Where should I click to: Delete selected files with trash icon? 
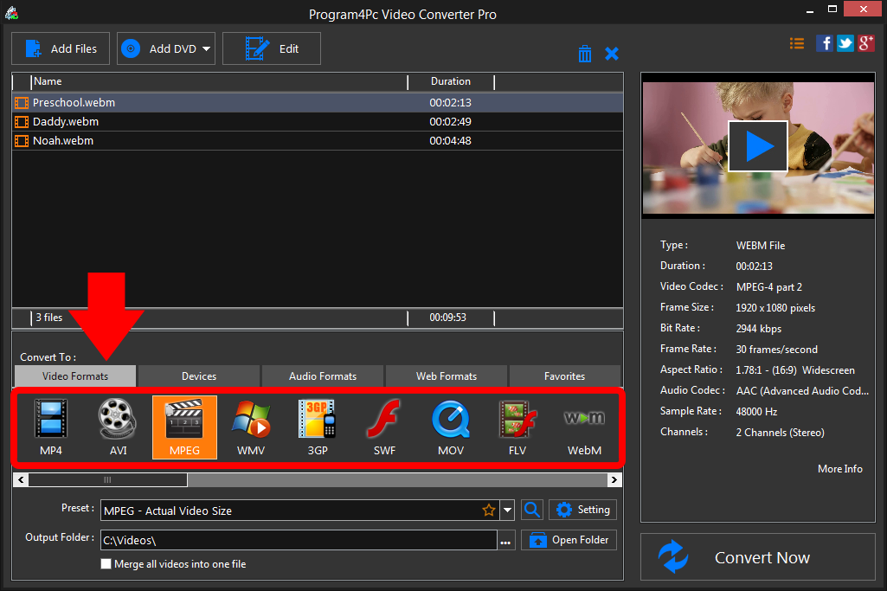click(585, 53)
